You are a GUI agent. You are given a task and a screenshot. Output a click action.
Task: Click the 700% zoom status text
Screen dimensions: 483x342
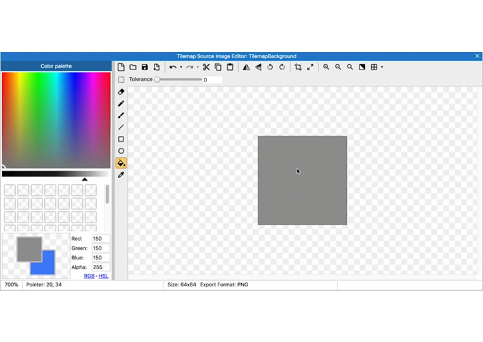pos(11,285)
